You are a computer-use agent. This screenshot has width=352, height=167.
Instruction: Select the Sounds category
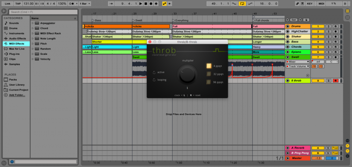coord(14,23)
